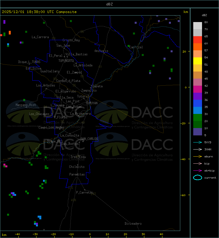The image size is (219, 238).
Task: Click the 40 km tick on the bottom axis
Action: 161,234
